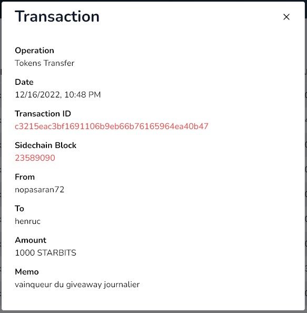Select the 1000 STARBITS amount value
The image size is (307, 313).
point(45,253)
